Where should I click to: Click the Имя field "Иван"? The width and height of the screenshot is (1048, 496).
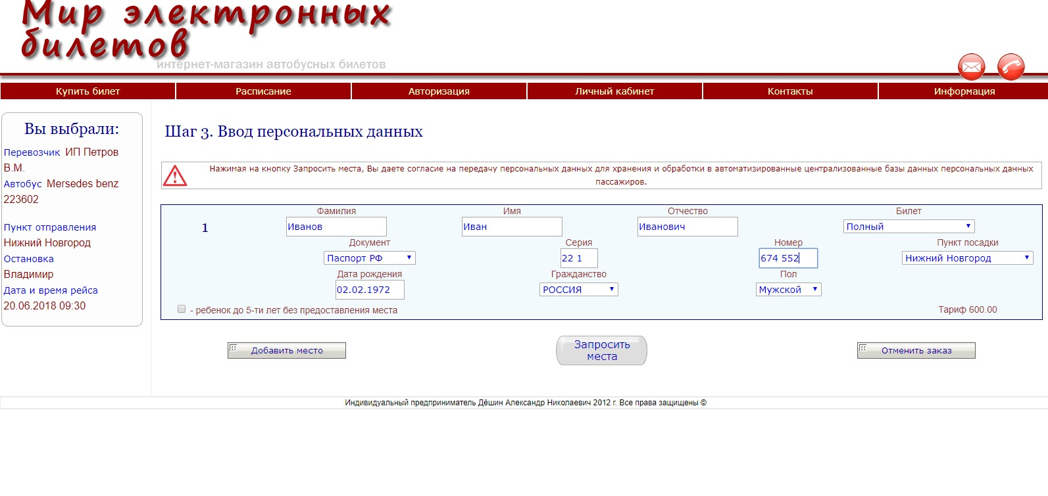pyautogui.click(x=512, y=227)
